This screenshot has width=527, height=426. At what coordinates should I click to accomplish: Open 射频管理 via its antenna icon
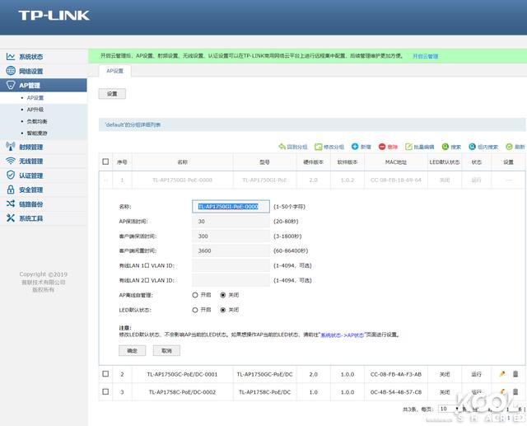pos(11,147)
